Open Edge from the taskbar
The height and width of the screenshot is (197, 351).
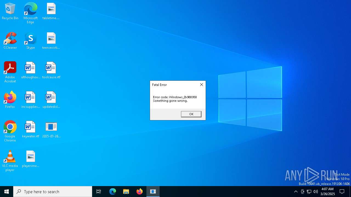(113, 192)
